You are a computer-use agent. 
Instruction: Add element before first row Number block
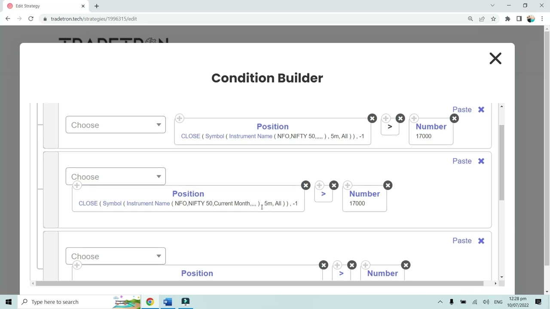click(414, 118)
